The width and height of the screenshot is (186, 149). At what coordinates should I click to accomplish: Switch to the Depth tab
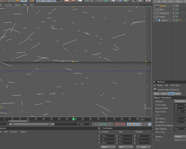[x=178, y=94]
